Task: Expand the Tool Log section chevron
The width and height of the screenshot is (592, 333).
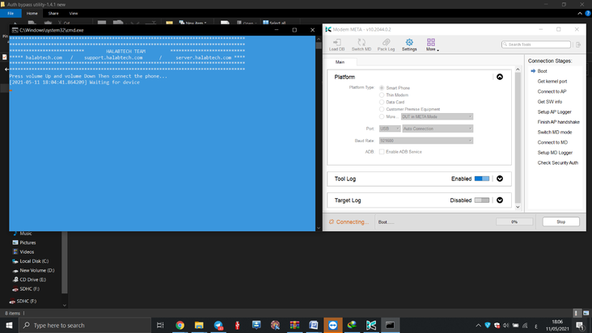Action: coord(500,179)
